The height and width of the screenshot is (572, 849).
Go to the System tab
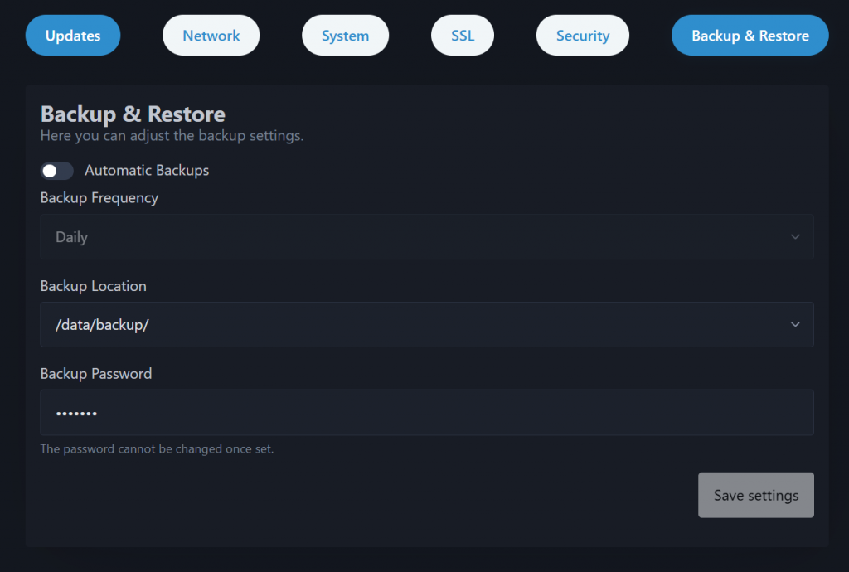tap(345, 36)
